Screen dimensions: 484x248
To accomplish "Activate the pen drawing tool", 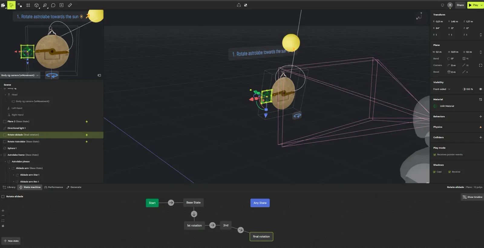I will tap(45, 5).
